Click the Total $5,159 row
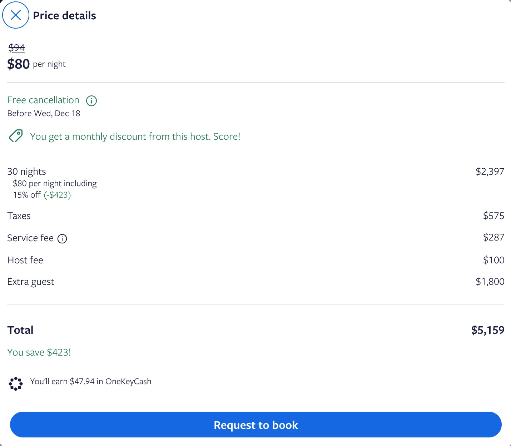The height and width of the screenshot is (446, 511). [x=255, y=330]
